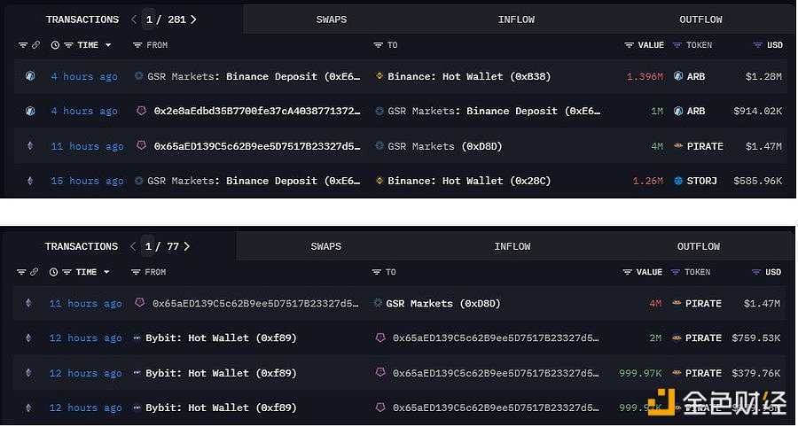Image resolution: width=798 pixels, height=427 pixels.
Task: Toggle TIME sort arrow in the 1/77 panel
Action: point(106,273)
